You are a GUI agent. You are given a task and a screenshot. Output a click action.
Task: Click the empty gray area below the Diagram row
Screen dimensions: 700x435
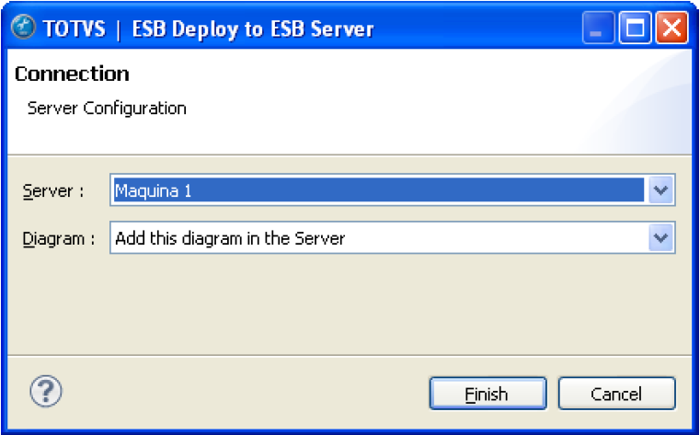point(350,303)
